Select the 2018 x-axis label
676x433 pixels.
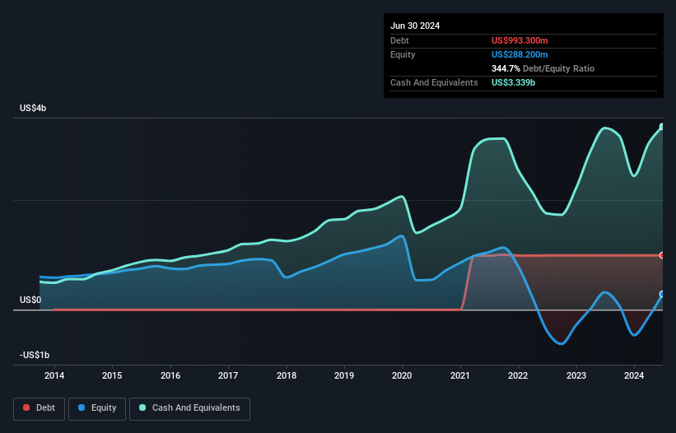coord(287,375)
